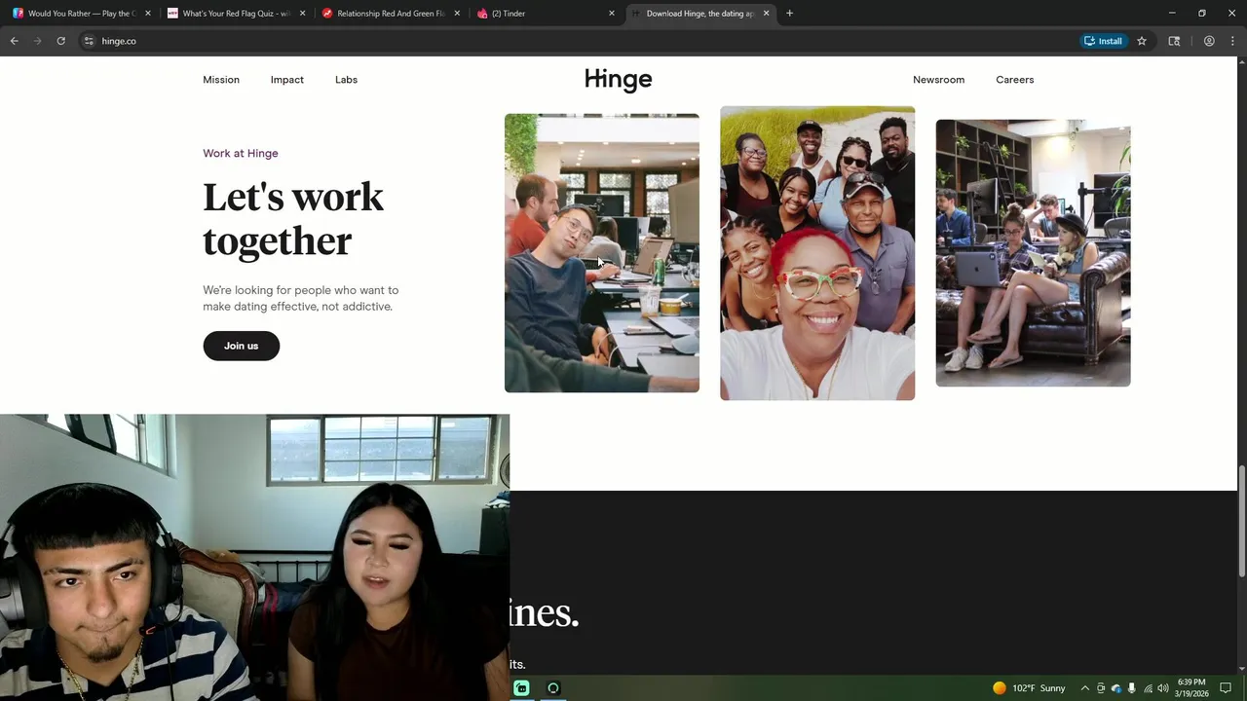The height and width of the screenshot is (701, 1247).
Task: Click the group selfie photo thumbnail
Action: (817, 253)
